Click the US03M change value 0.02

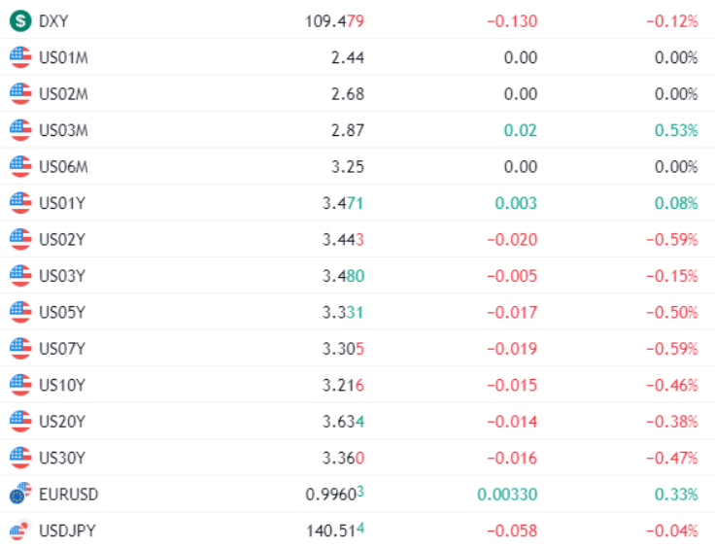click(x=521, y=130)
